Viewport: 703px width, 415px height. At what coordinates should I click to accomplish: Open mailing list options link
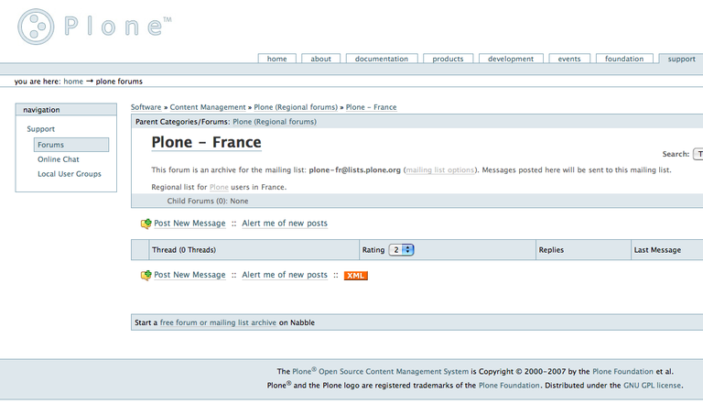click(x=439, y=170)
